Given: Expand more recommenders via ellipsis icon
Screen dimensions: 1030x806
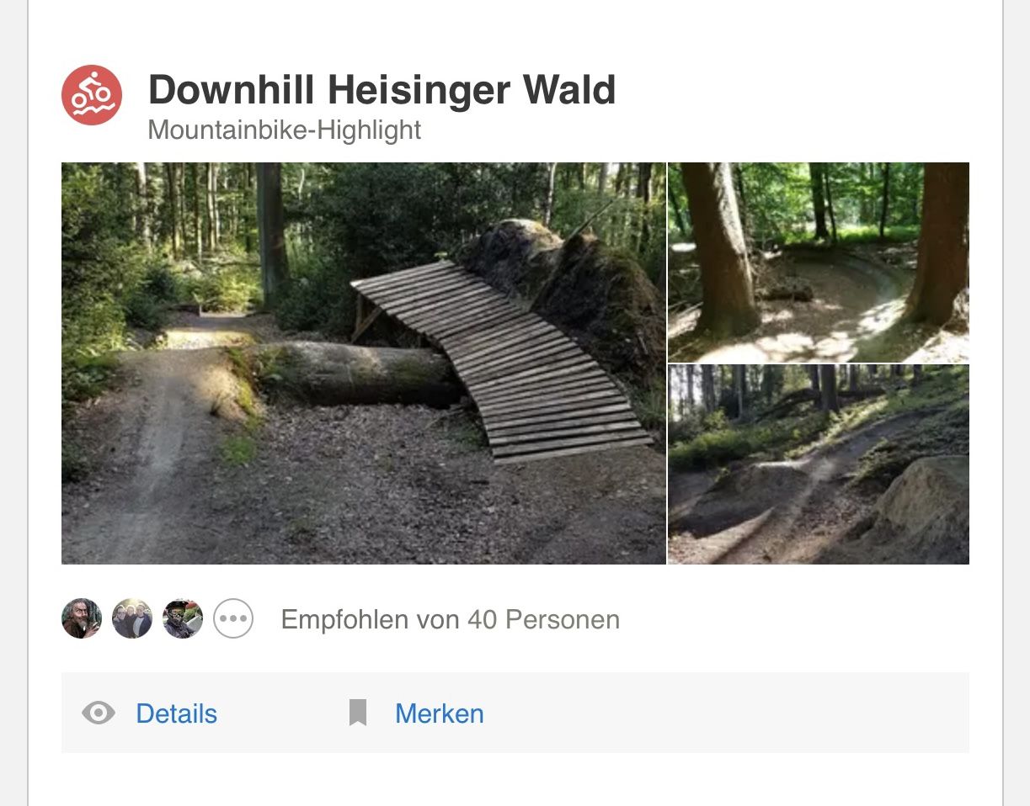Looking at the screenshot, I should 233,619.
